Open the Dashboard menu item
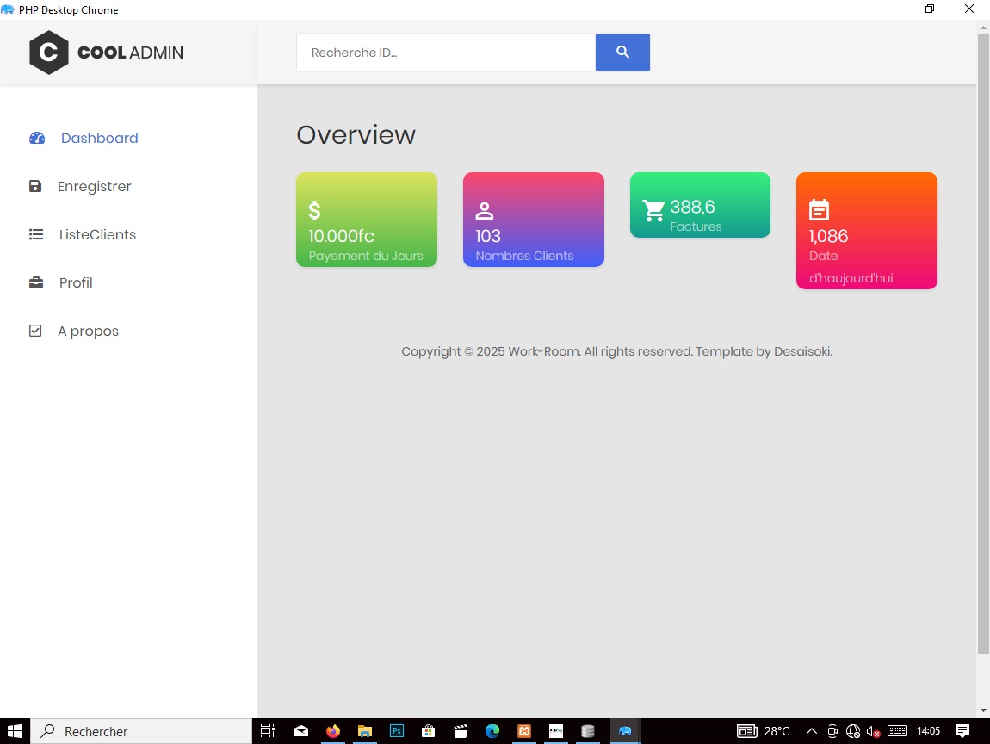The image size is (990, 744). (x=99, y=138)
